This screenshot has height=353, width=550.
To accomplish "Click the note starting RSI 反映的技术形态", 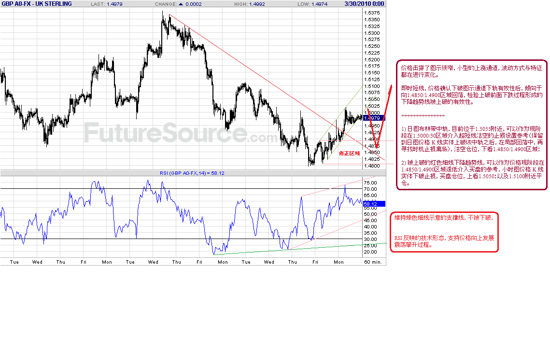I will tap(444, 241).
